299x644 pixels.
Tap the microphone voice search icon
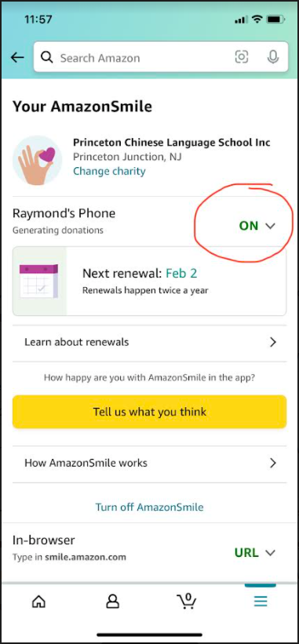coord(273,57)
